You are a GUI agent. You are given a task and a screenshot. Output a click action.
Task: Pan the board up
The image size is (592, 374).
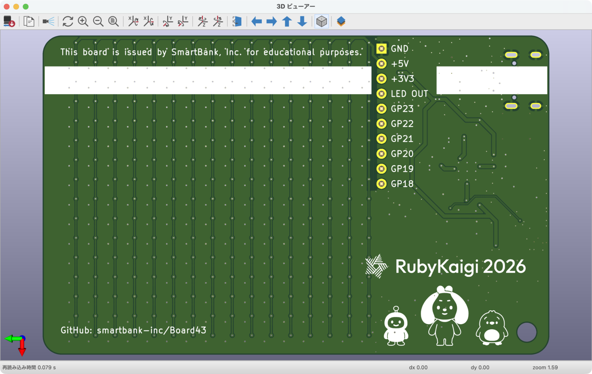click(x=287, y=21)
